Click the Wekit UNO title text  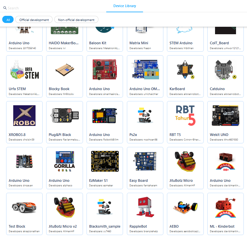pyautogui.click(x=219, y=135)
